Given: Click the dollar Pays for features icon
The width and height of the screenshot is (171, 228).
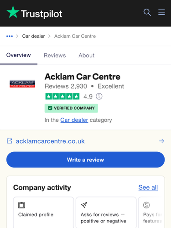Looking at the screenshot, I should [x=146, y=205].
